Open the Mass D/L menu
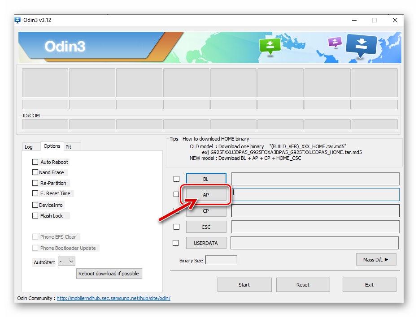 (x=376, y=259)
